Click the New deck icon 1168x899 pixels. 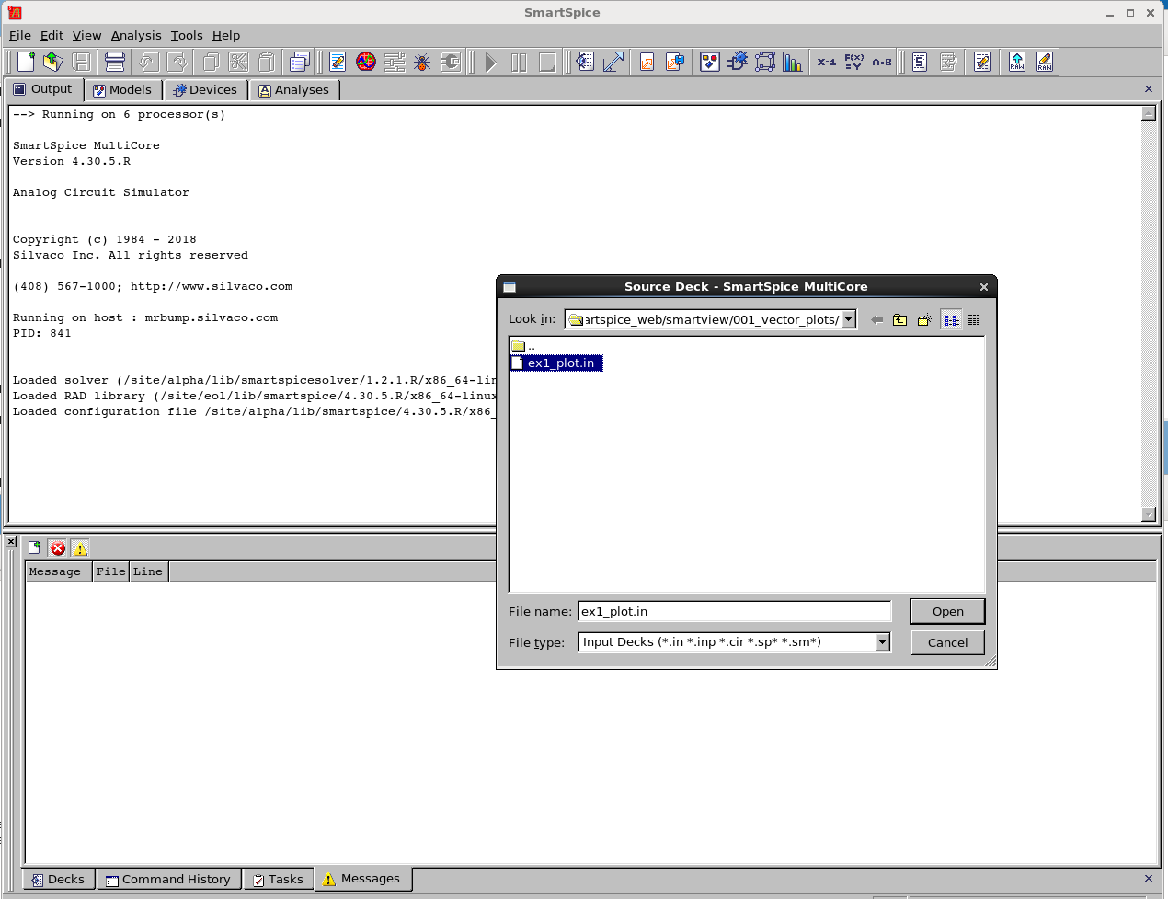(26, 62)
